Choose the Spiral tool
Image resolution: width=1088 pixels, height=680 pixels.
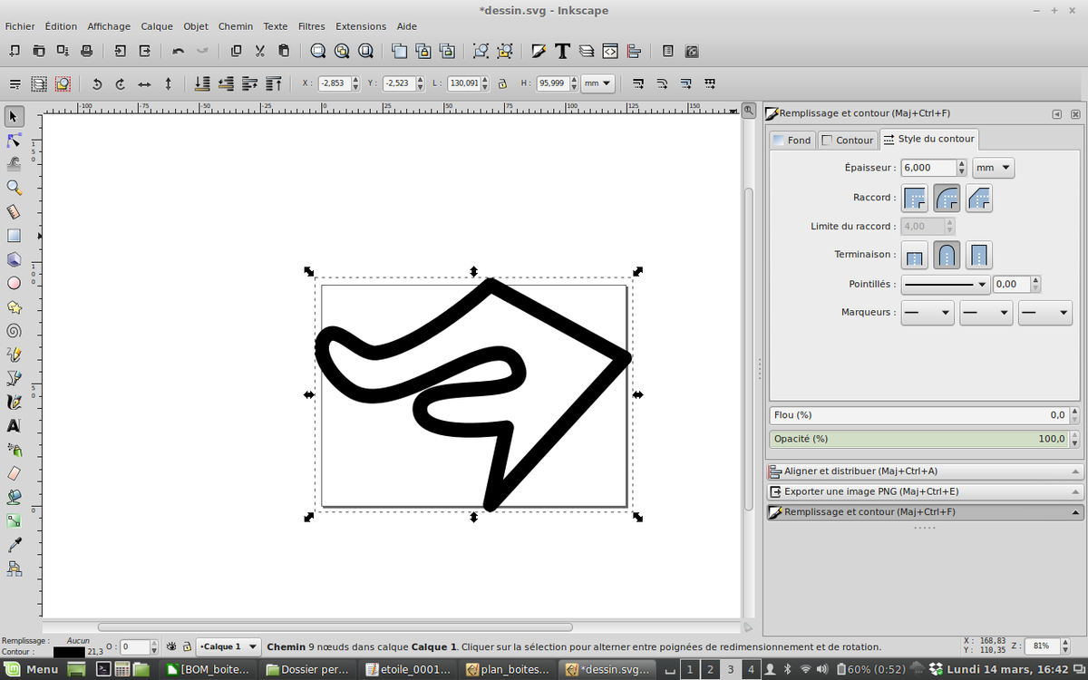(14, 331)
